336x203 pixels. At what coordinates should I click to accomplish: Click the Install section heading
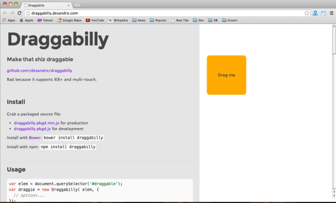tap(16, 102)
